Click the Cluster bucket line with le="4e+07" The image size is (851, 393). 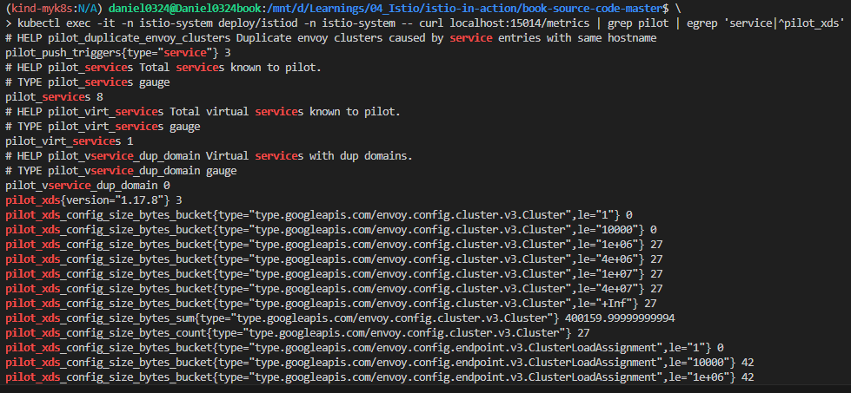334,289
